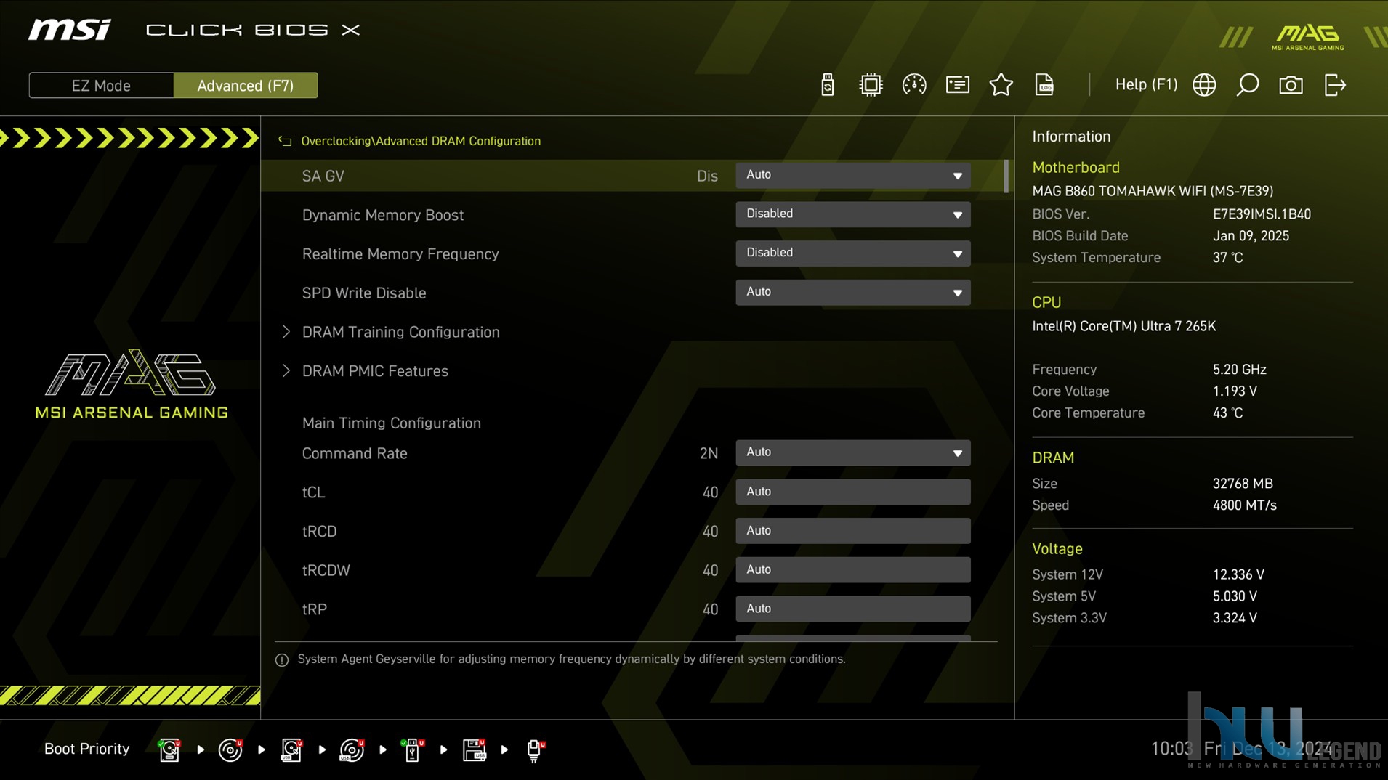Select the SA GV setting label
Image resolution: width=1388 pixels, height=780 pixels.
pyautogui.click(x=323, y=176)
